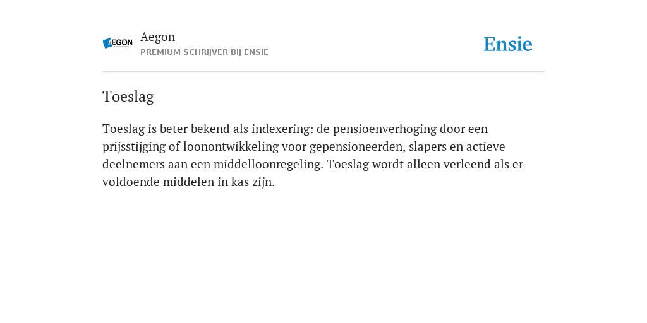Open the Aegon author name link
The image size is (647, 323).
tap(157, 37)
